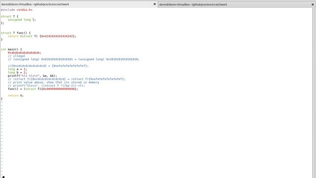Viewport: 316px width, 178px height.
Task: Click the '// illegal' comment
Action: (x=16, y=56)
